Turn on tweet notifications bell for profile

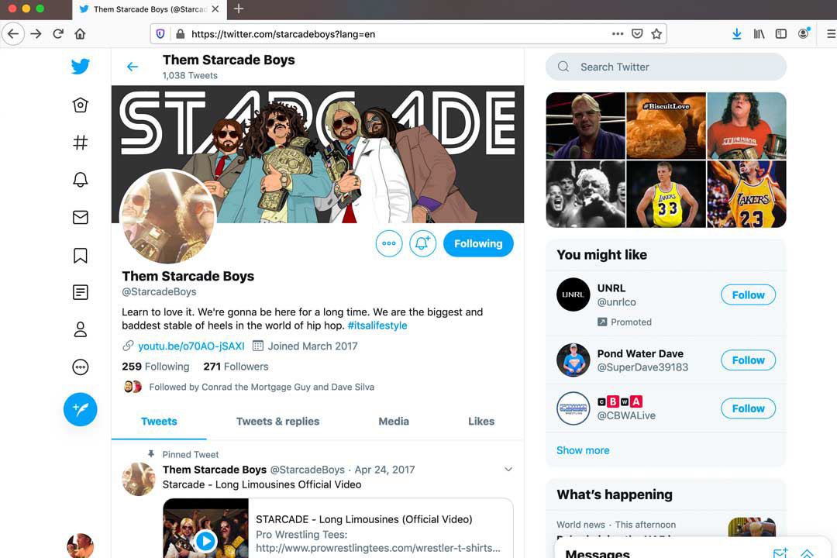422,243
